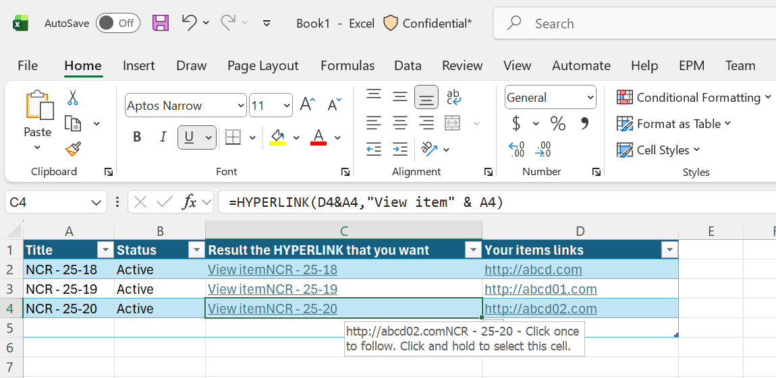
Task: Click the Cut scissors icon
Action: click(x=73, y=97)
